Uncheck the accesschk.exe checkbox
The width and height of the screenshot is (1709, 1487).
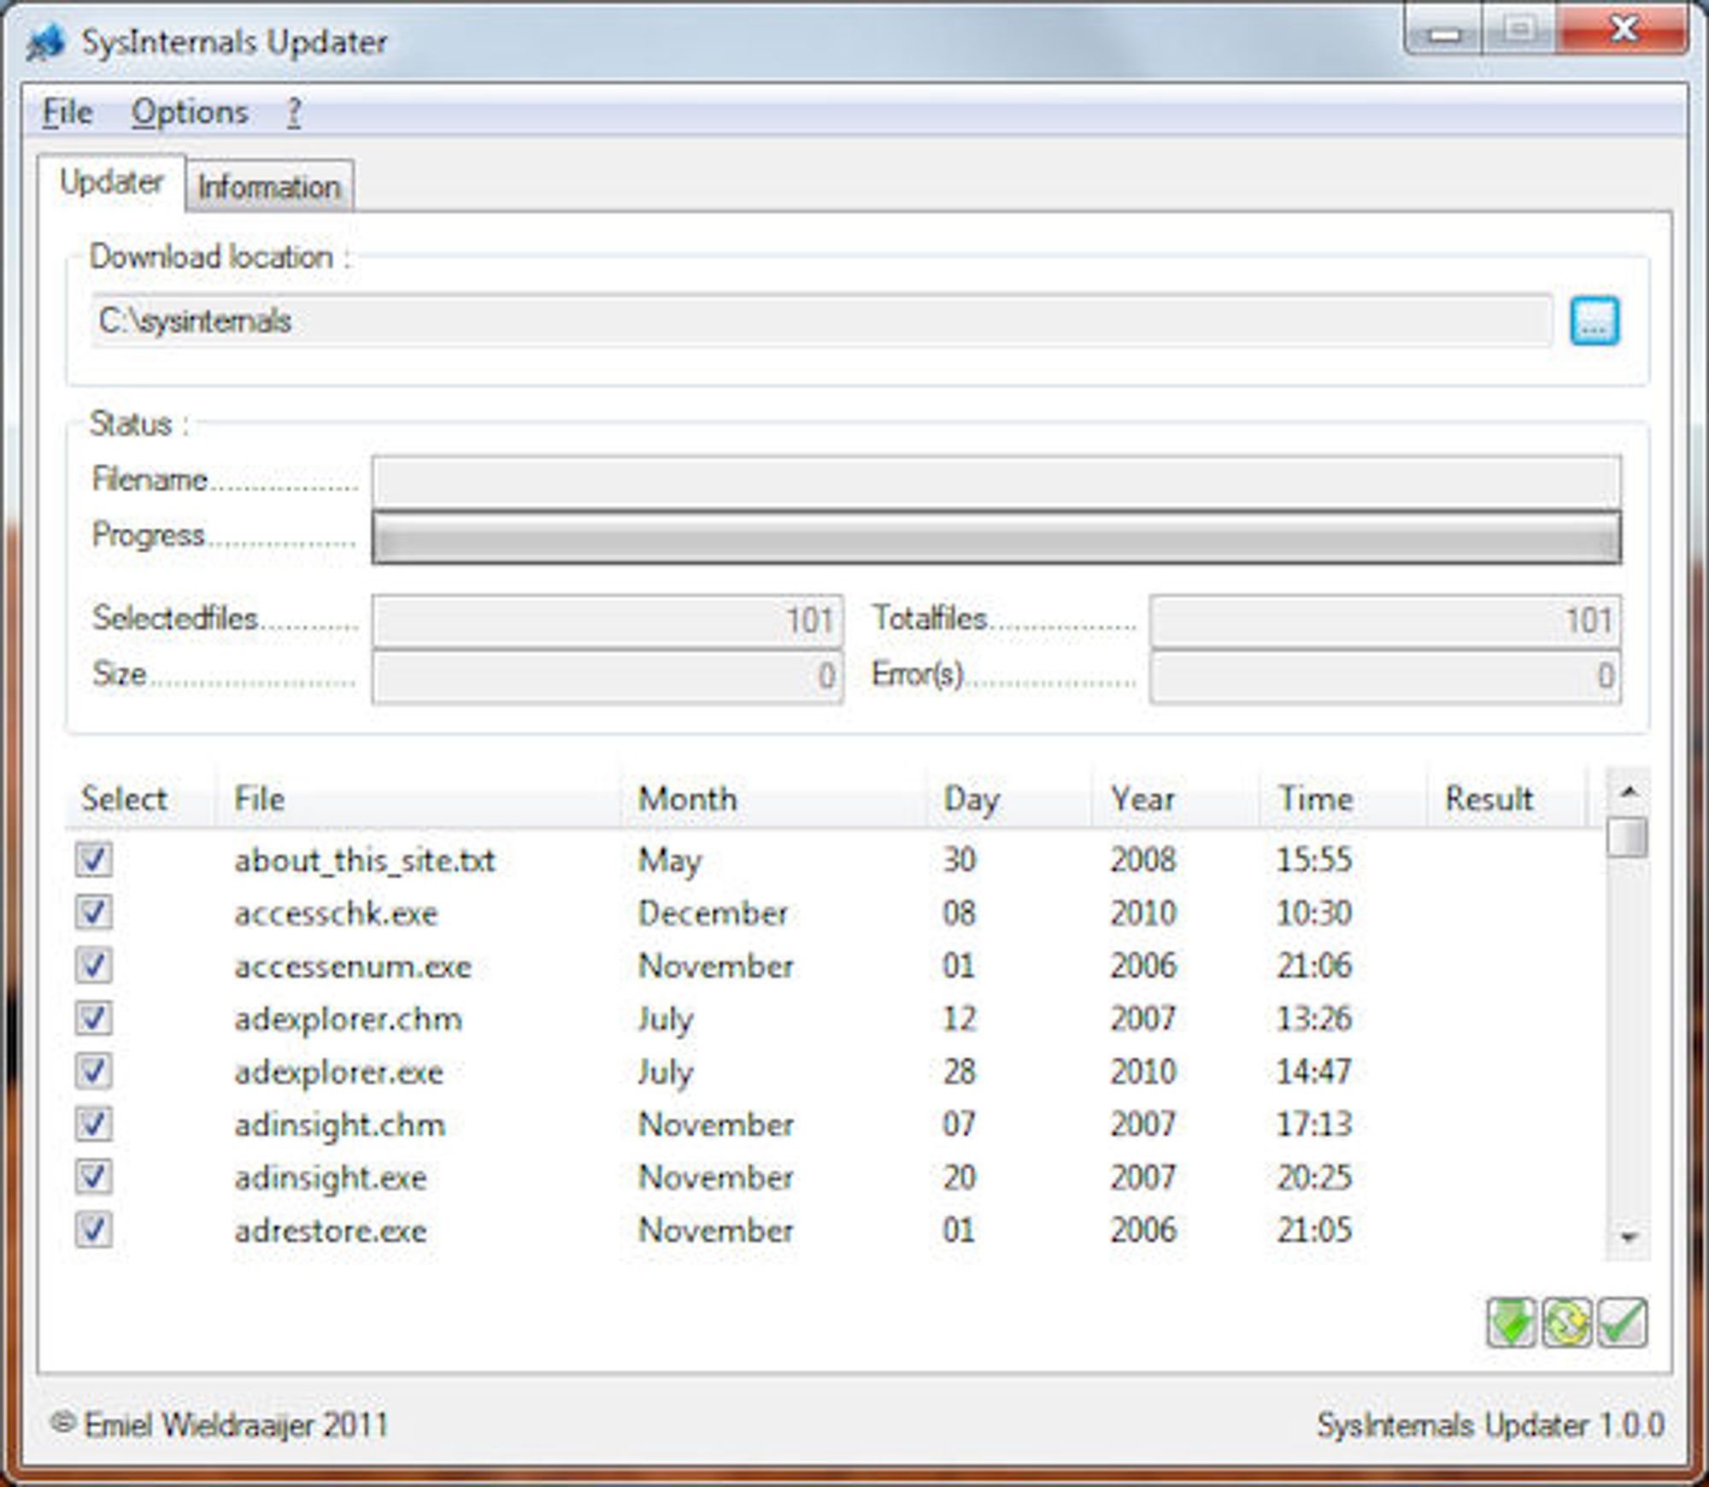tap(93, 912)
